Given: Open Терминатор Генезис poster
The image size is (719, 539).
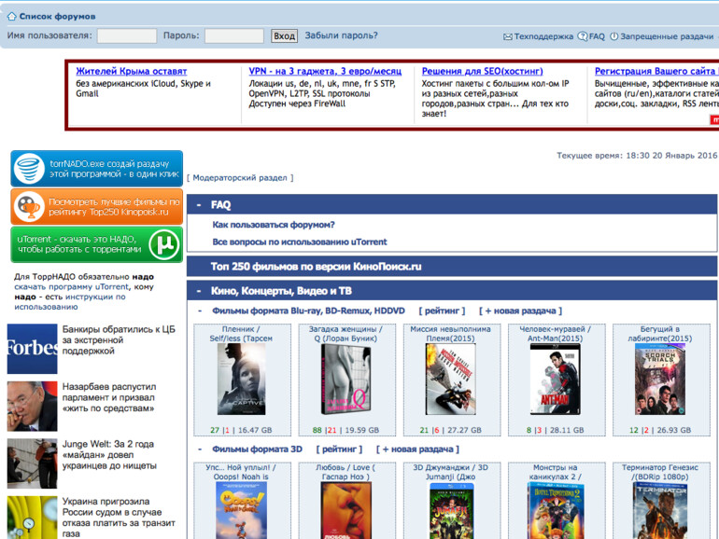Looking at the screenshot, I should [x=660, y=511].
